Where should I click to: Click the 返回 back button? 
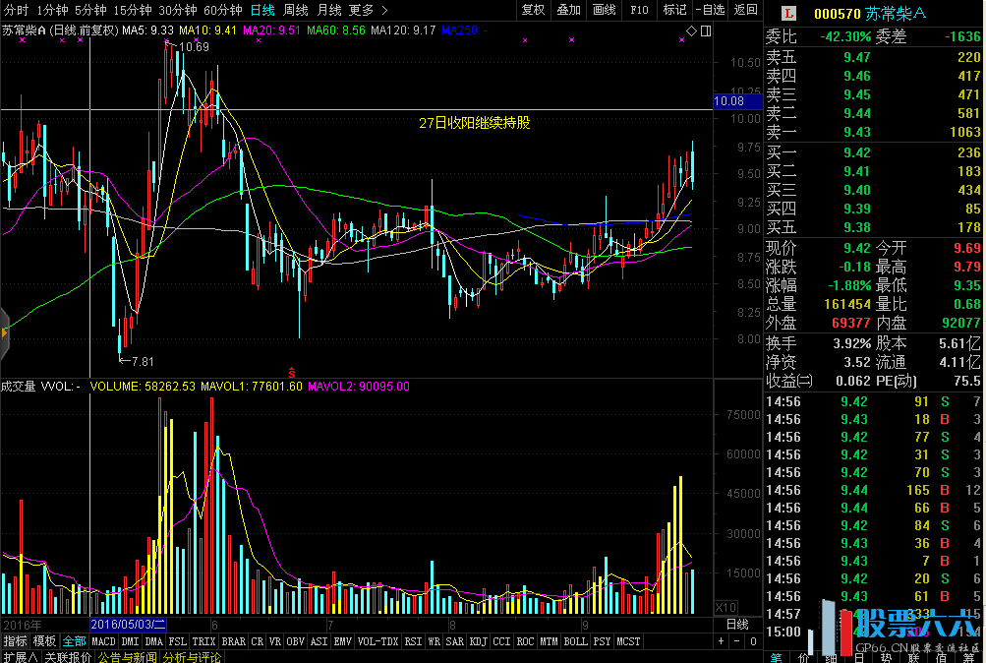[745, 10]
